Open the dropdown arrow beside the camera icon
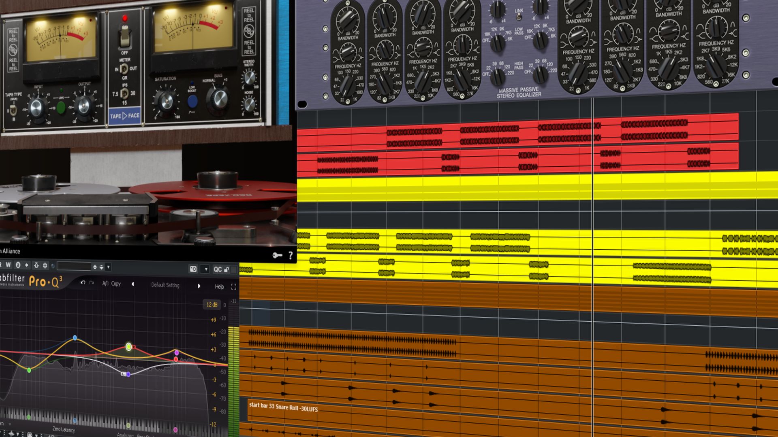This screenshot has height=437, width=778. click(206, 269)
